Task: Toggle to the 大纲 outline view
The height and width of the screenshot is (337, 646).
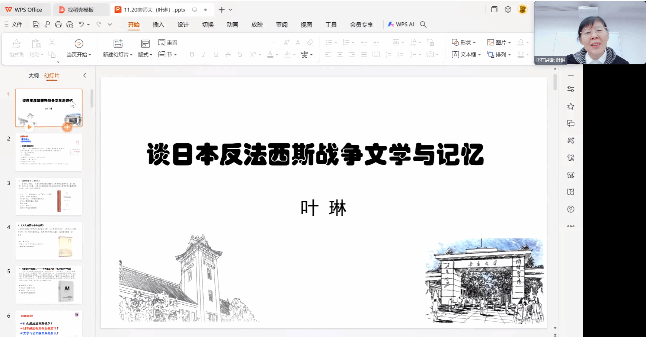Action: click(33, 76)
